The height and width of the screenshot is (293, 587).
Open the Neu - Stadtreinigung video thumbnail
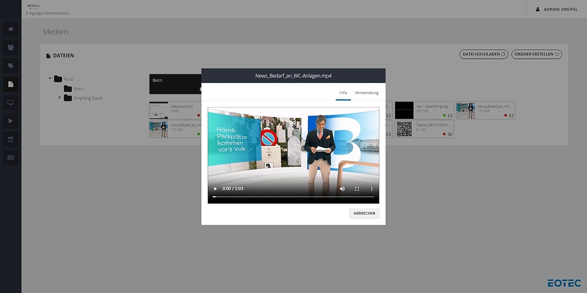click(x=404, y=111)
